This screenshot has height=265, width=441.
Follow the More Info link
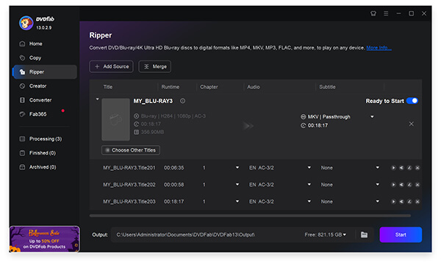[x=379, y=48]
